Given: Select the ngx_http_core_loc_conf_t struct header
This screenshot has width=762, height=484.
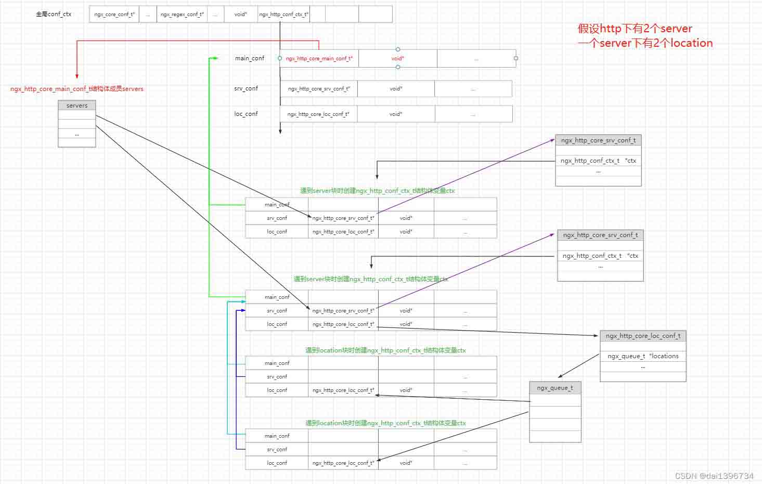Looking at the screenshot, I should [643, 336].
